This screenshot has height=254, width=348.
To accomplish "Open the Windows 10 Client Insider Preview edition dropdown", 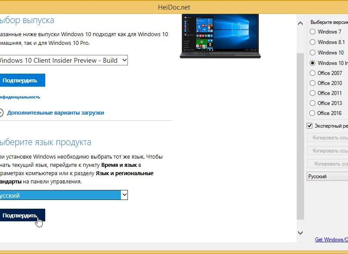I will (64, 60).
